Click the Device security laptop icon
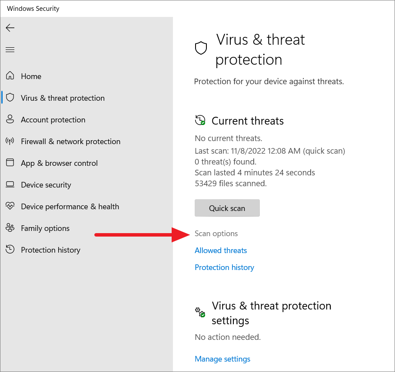This screenshot has height=372, width=395. (x=10, y=184)
